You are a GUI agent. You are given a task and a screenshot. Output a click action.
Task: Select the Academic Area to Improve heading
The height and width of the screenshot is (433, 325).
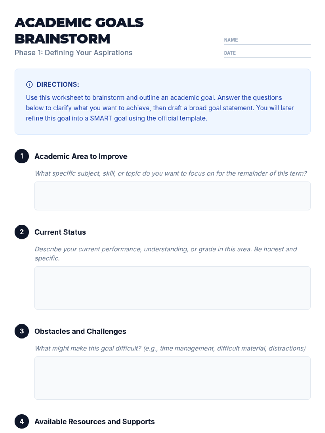click(x=81, y=156)
